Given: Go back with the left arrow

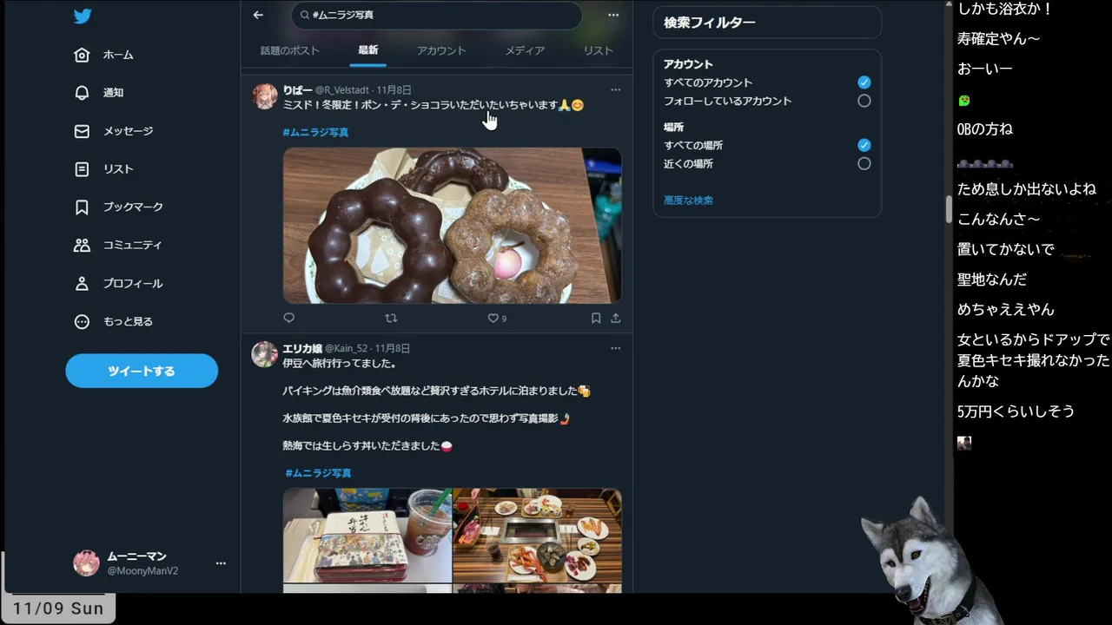Looking at the screenshot, I should click(258, 15).
